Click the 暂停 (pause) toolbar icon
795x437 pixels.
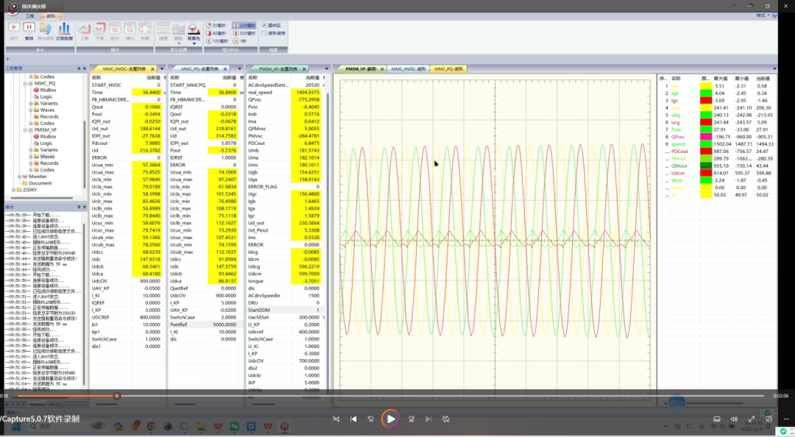29,28
